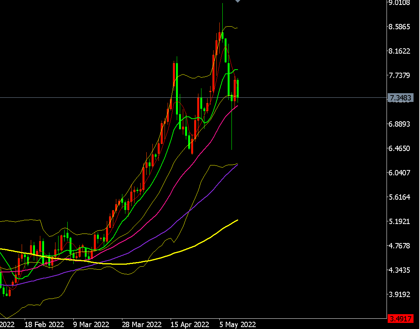
Task: Click the 6.4650 price scale label
Action: coord(399,149)
